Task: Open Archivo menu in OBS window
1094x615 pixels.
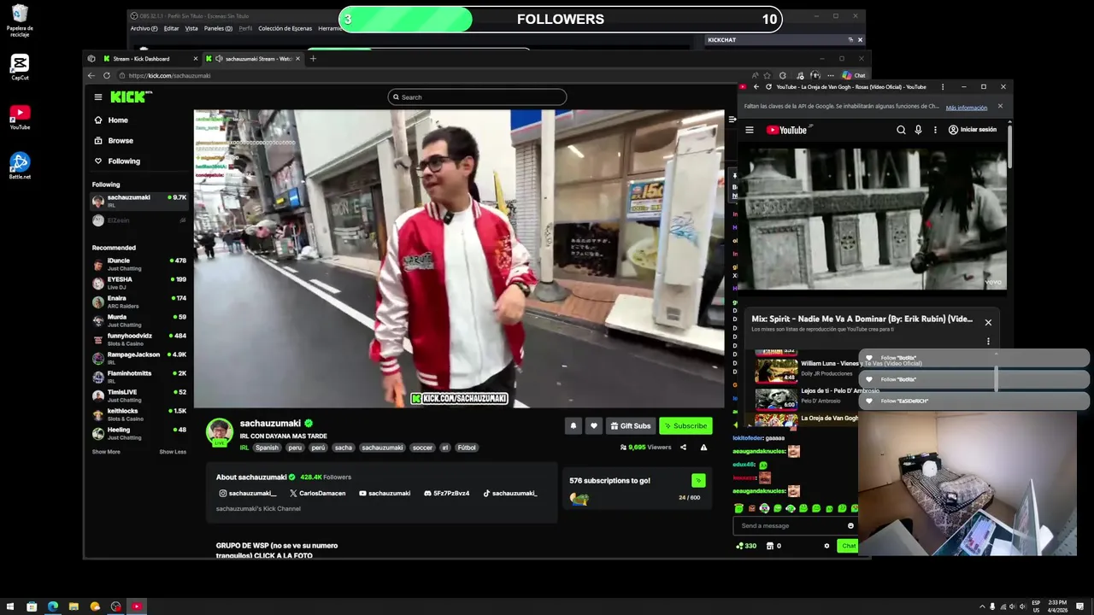Action: coord(144,28)
